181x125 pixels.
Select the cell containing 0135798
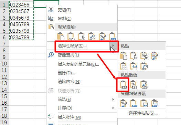21,31
